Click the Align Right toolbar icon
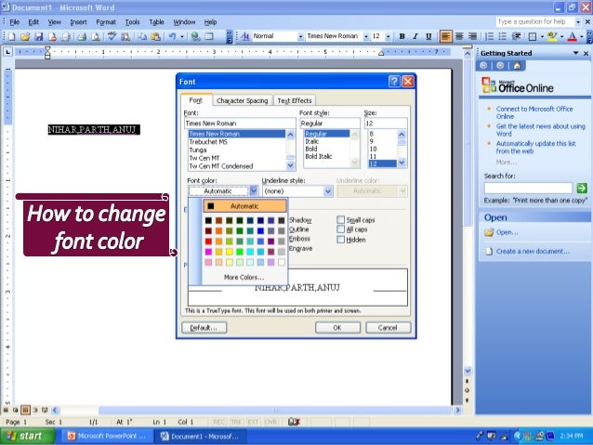 (x=472, y=36)
